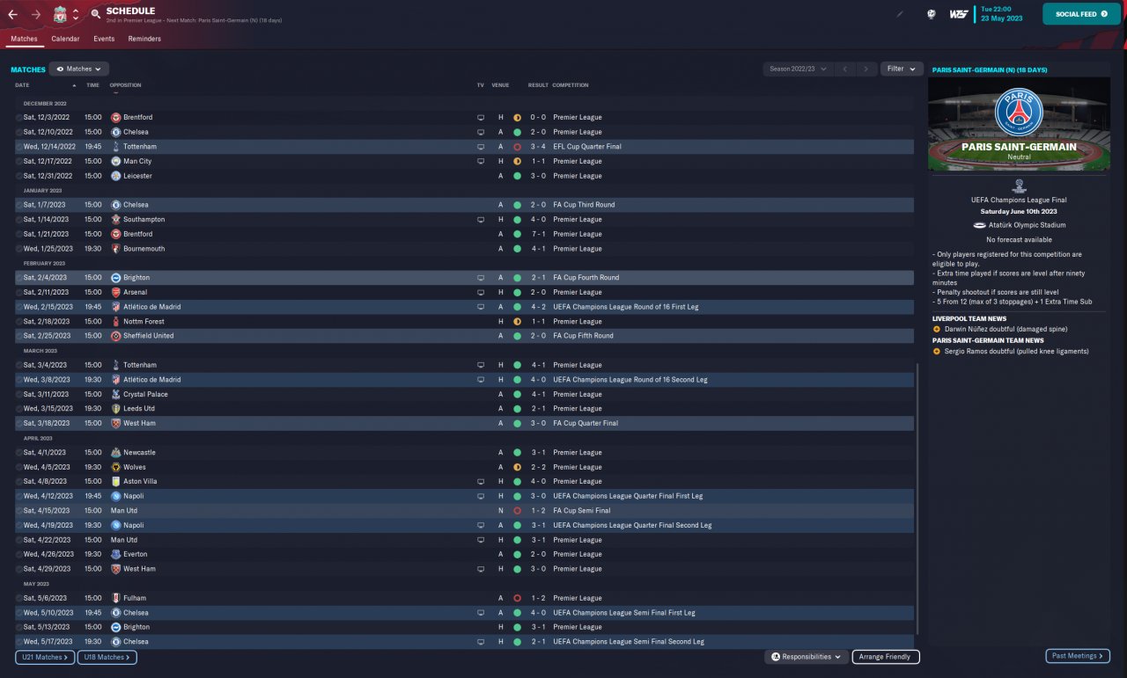Viewport: 1127px width, 678px height.
Task: Open the club switcher up-down arrows
Action: 76,14
